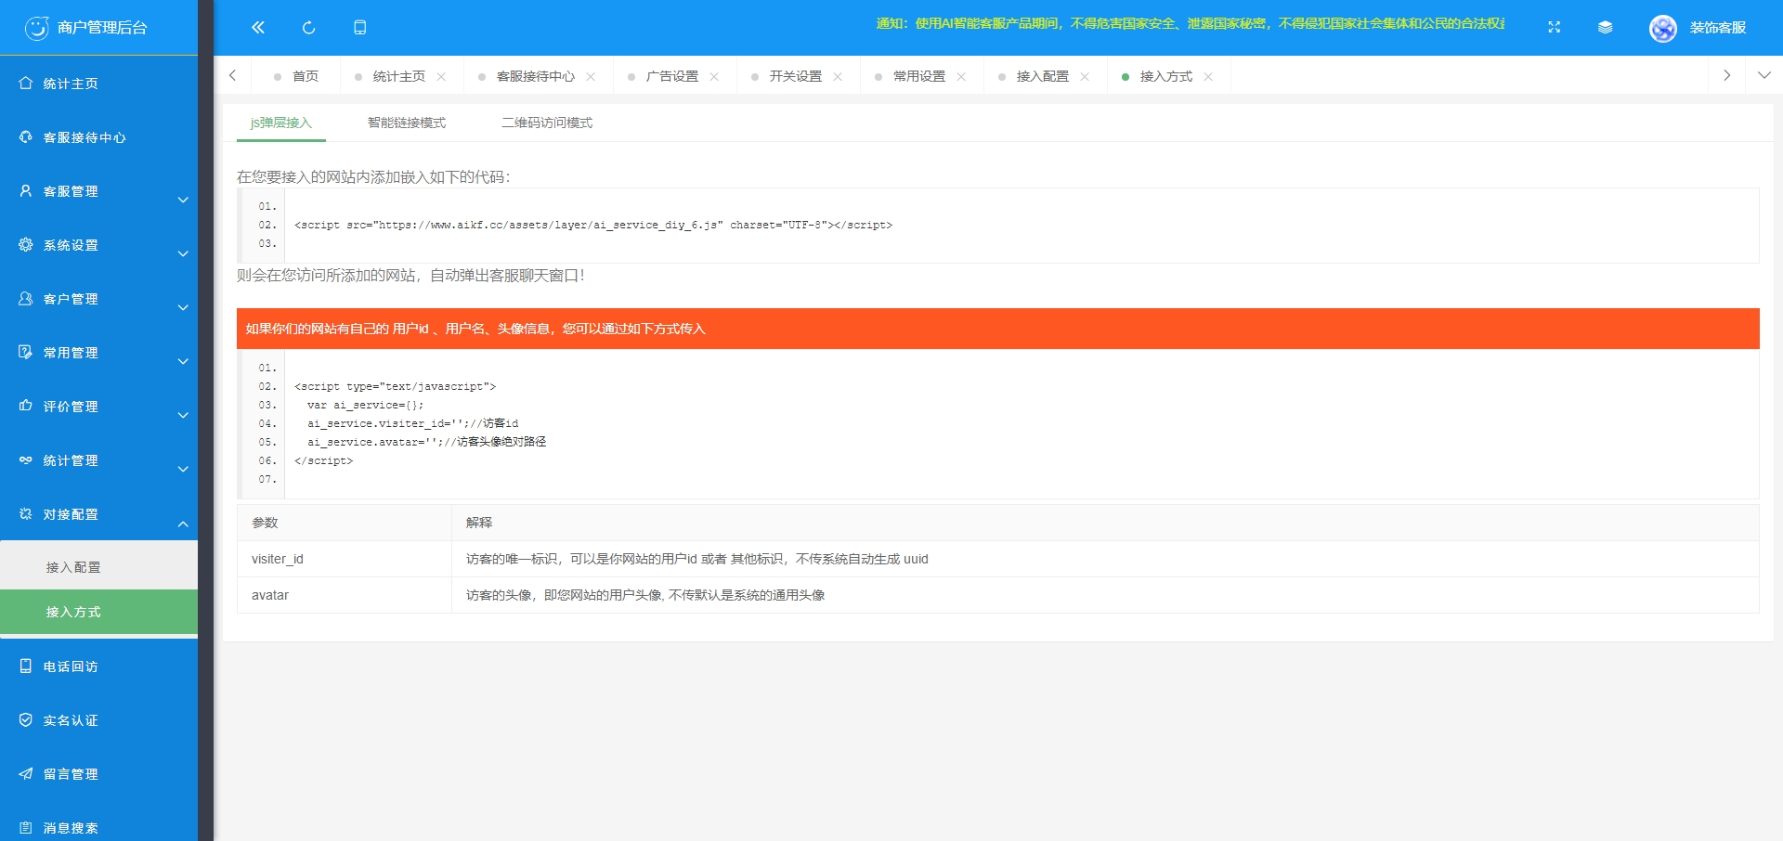
Task: Collapse the sidebar with double-arrow icon
Action: pos(258,28)
